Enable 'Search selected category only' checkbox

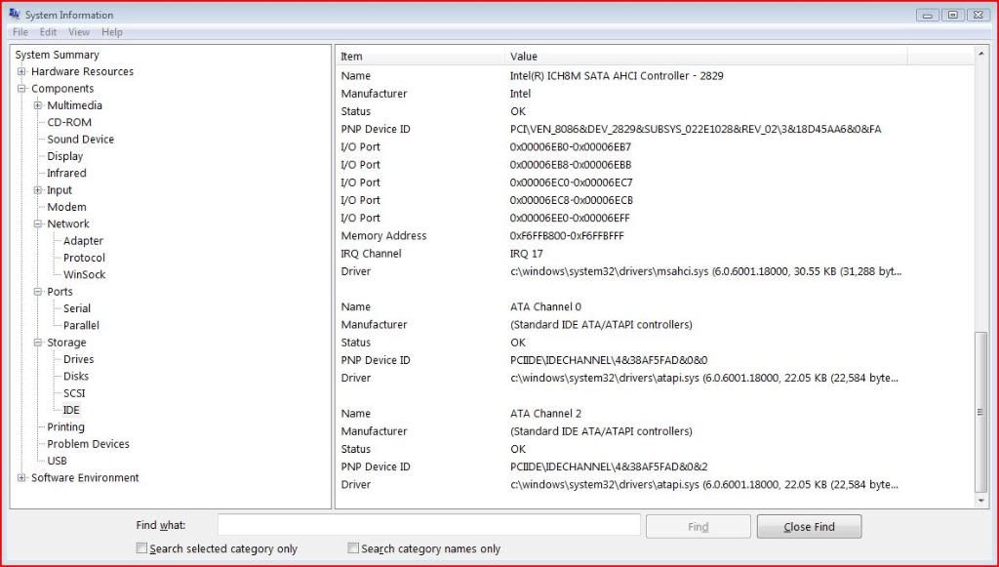[x=142, y=548]
